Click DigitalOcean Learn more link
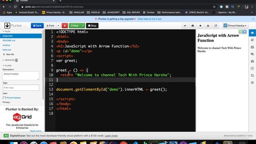 (111, 136)
